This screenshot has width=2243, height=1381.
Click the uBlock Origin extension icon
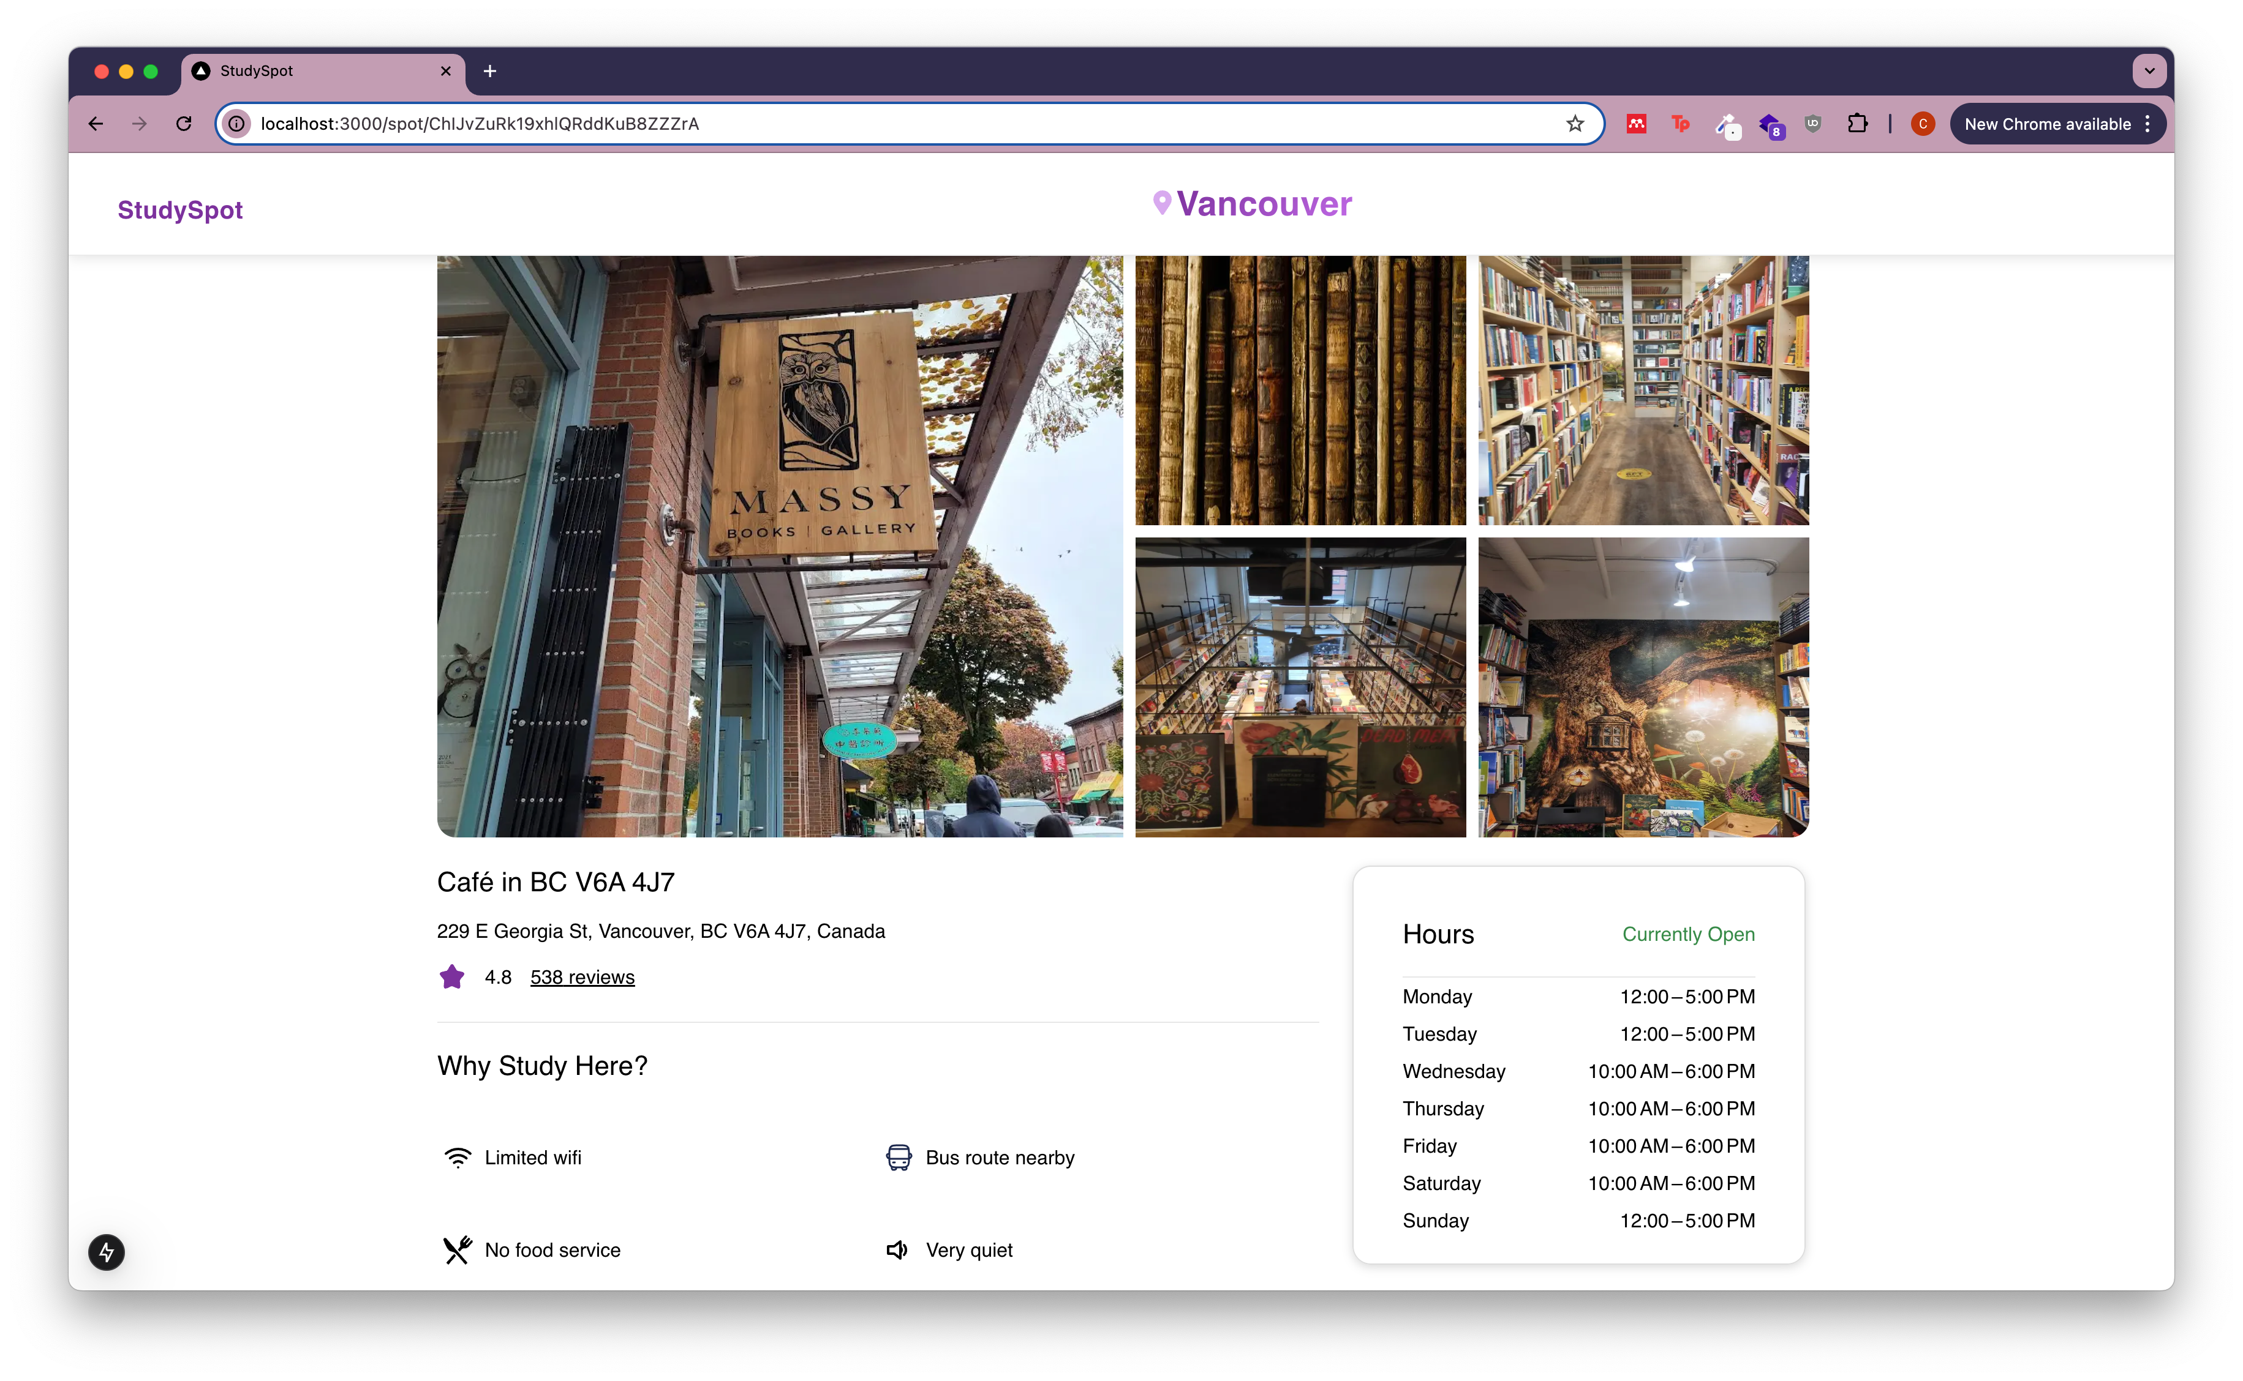pyautogui.click(x=1812, y=124)
